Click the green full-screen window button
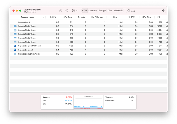 point(20,11)
